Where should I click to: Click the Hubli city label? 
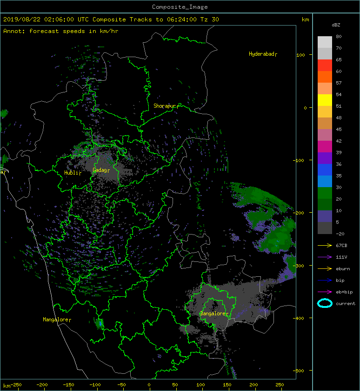pos(73,173)
